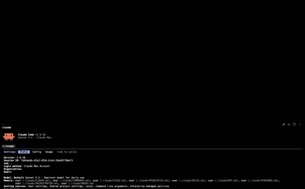Screen dimensions: 305x189
Task: Click the .claude/CLAUDE.md memory file path
Action: click(x=36, y=180)
